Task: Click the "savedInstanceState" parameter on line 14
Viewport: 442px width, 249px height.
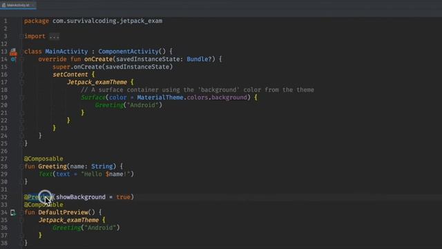Action: click(148, 59)
